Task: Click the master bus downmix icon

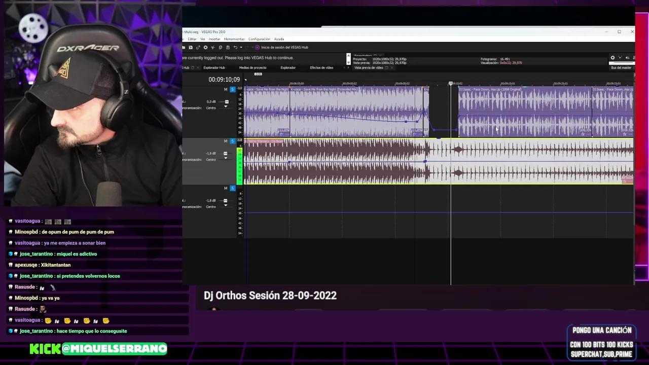Action: tap(628, 58)
